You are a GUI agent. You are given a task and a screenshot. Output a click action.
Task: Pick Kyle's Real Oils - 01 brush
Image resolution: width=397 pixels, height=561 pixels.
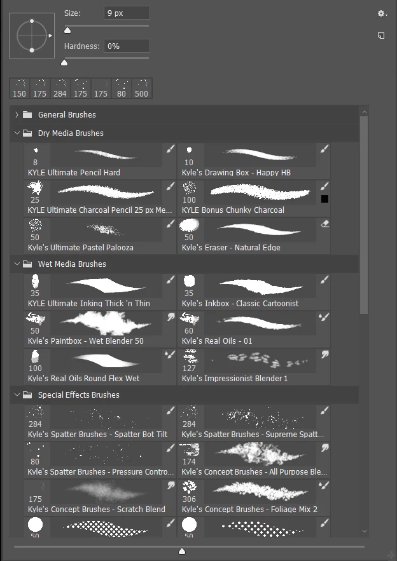pos(254,329)
